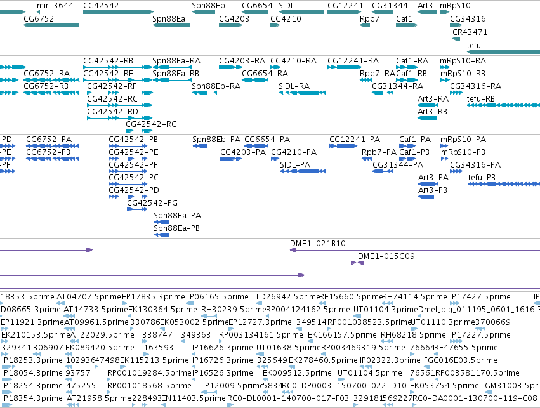Select the CG42542-RD transcript label
The width and height of the screenshot is (540, 408).
112,112
